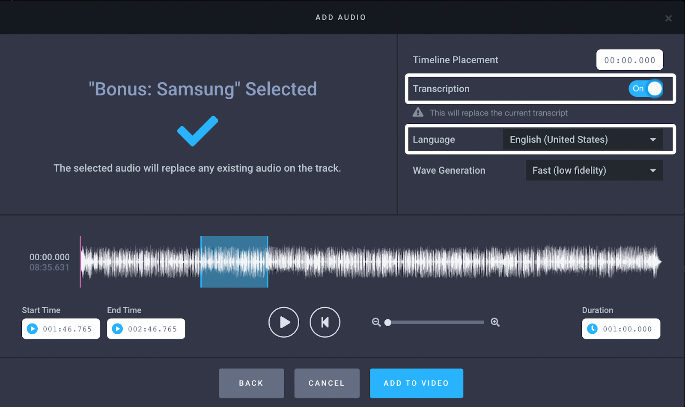Skip back to the selection start
The width and height of the screenshot is (685, 407).
325,322
